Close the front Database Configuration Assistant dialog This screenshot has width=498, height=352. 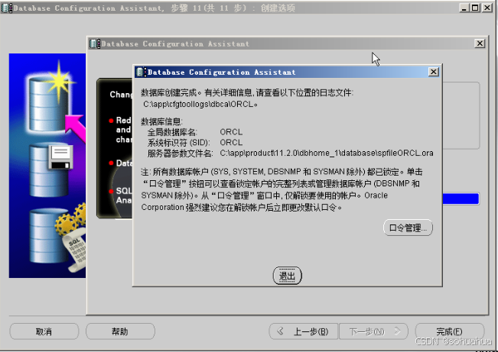coord(433,72)
